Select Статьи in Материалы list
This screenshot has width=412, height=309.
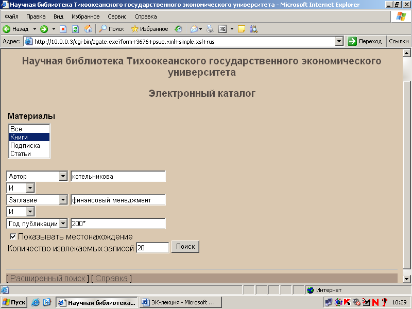pyautogui.click(x=29, y=153)
